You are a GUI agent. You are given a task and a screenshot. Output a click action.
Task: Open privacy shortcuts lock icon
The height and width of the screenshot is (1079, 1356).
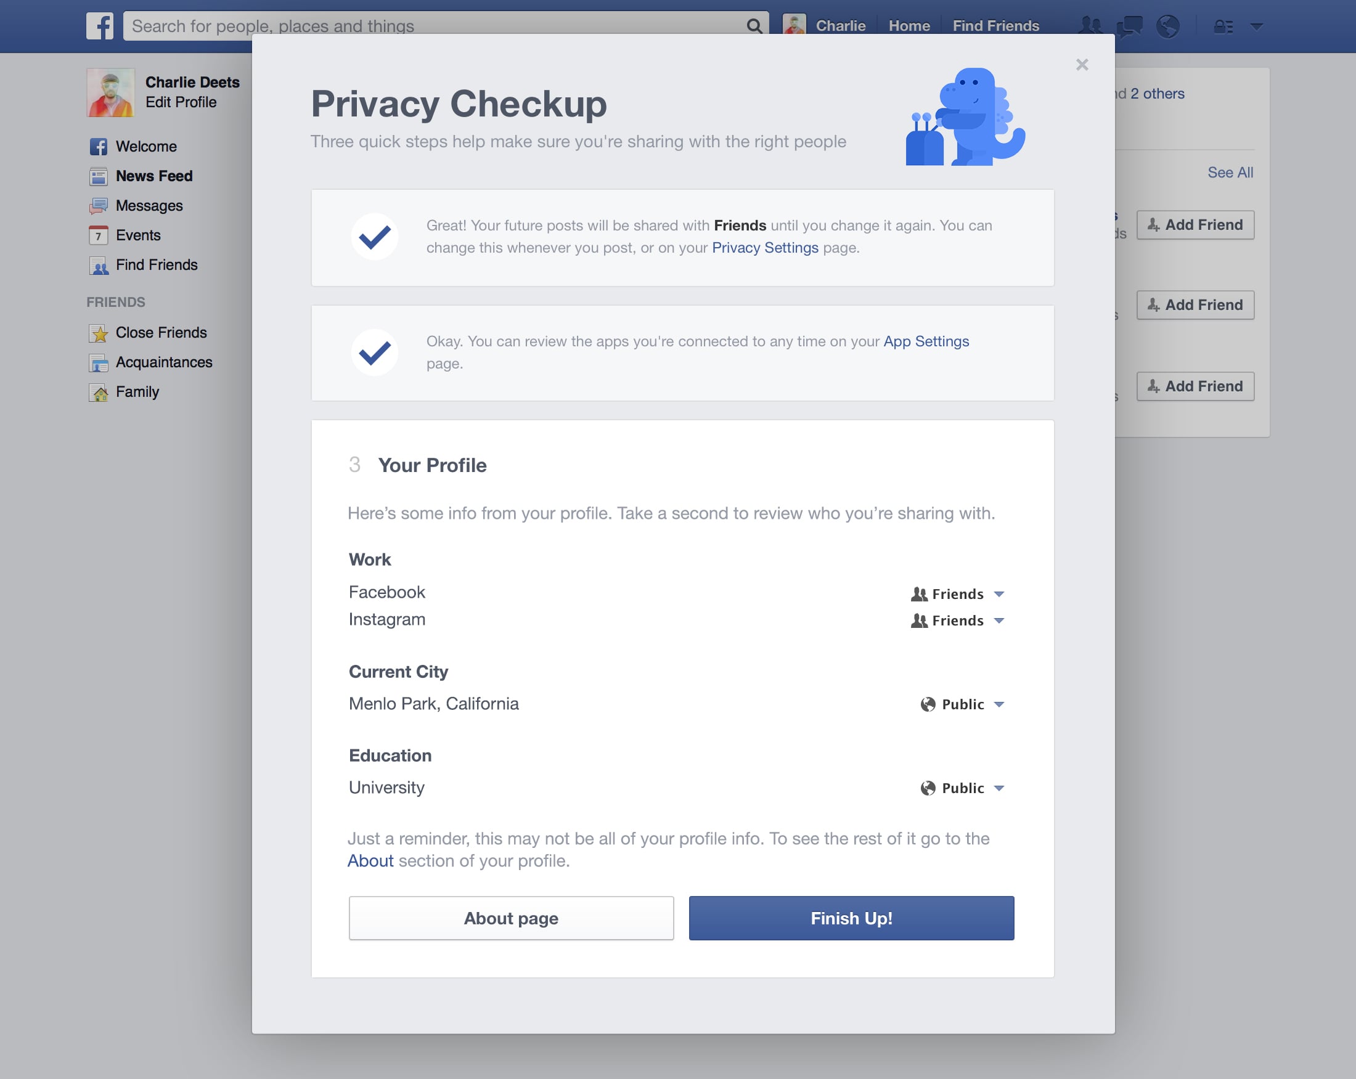[1222, 26]
